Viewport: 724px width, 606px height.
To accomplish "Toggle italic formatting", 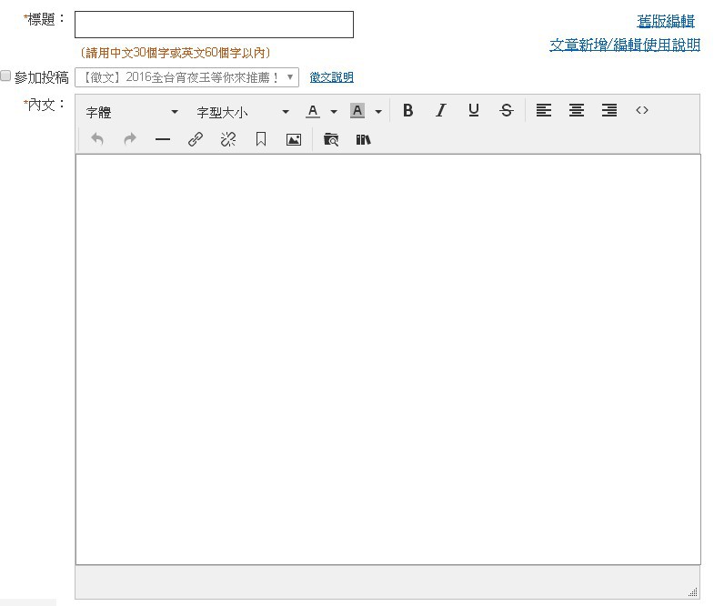I will [x=441, y=111].
